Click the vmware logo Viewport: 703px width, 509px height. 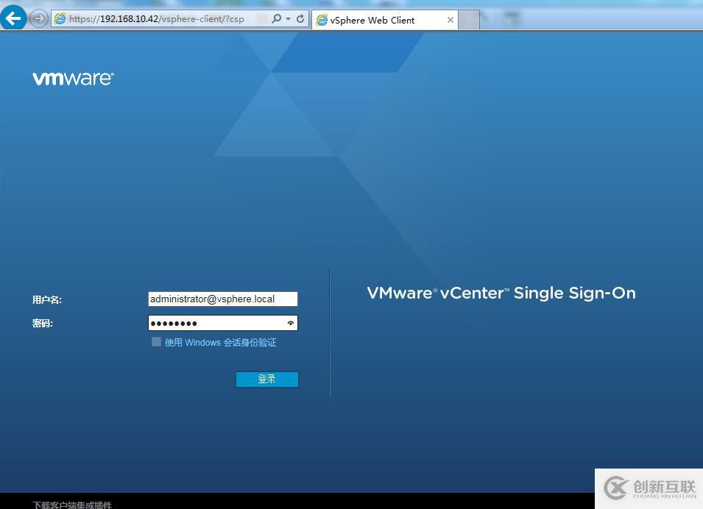[x=73, y=78]
